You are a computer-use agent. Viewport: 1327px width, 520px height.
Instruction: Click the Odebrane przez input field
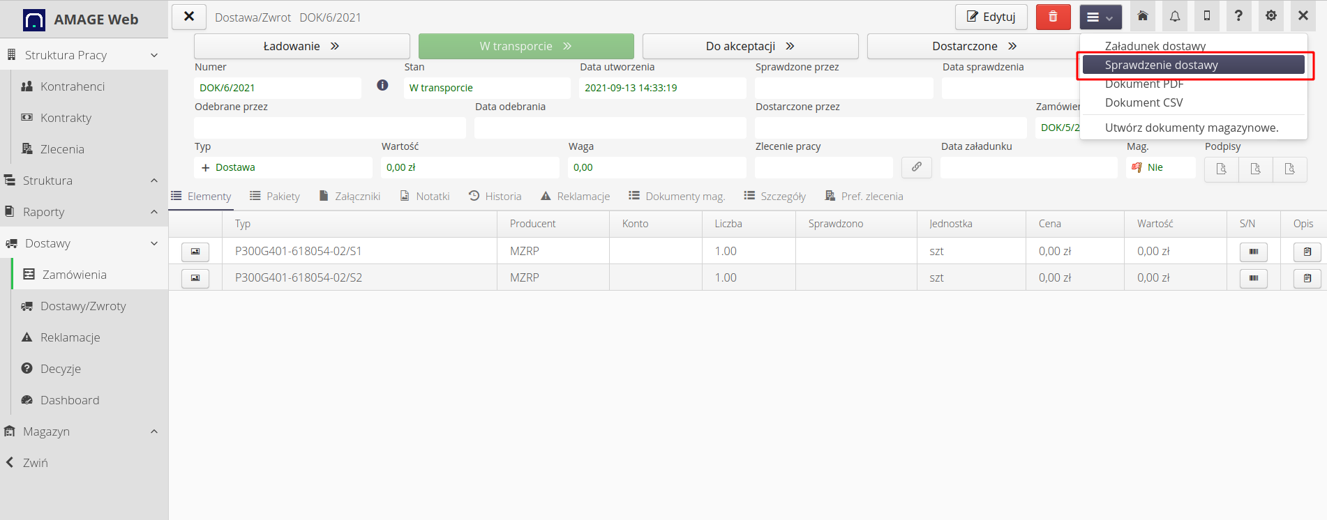(329, 128)
